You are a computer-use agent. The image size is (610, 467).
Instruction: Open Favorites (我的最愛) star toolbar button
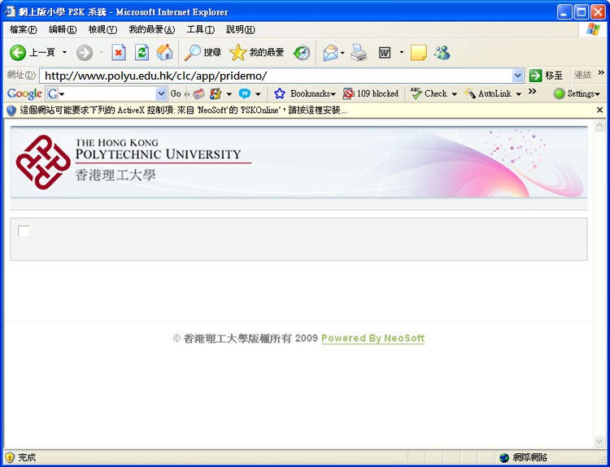(257, 53)
